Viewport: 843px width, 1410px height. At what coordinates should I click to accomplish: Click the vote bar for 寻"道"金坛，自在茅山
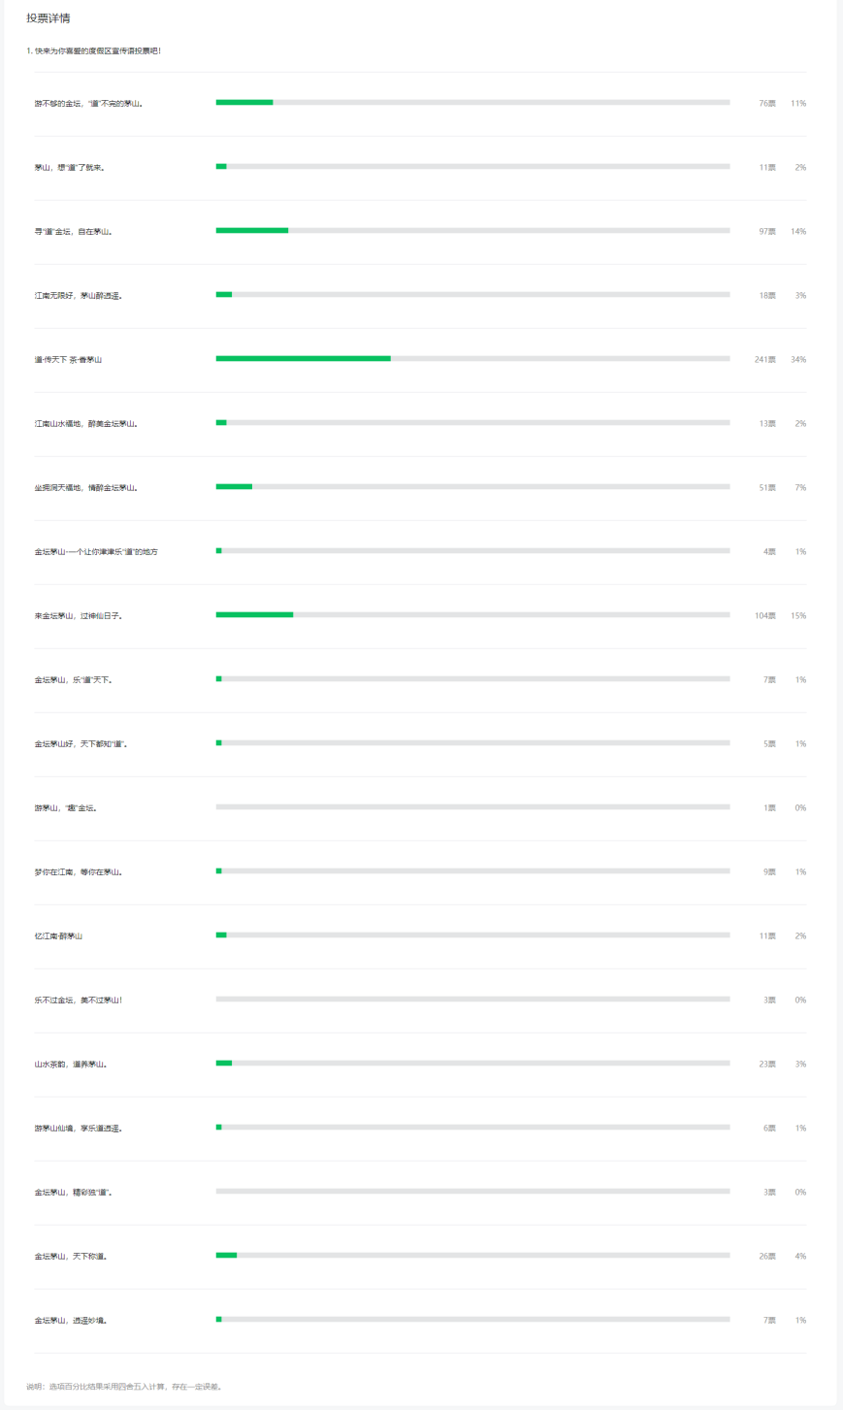pos(472,230)
